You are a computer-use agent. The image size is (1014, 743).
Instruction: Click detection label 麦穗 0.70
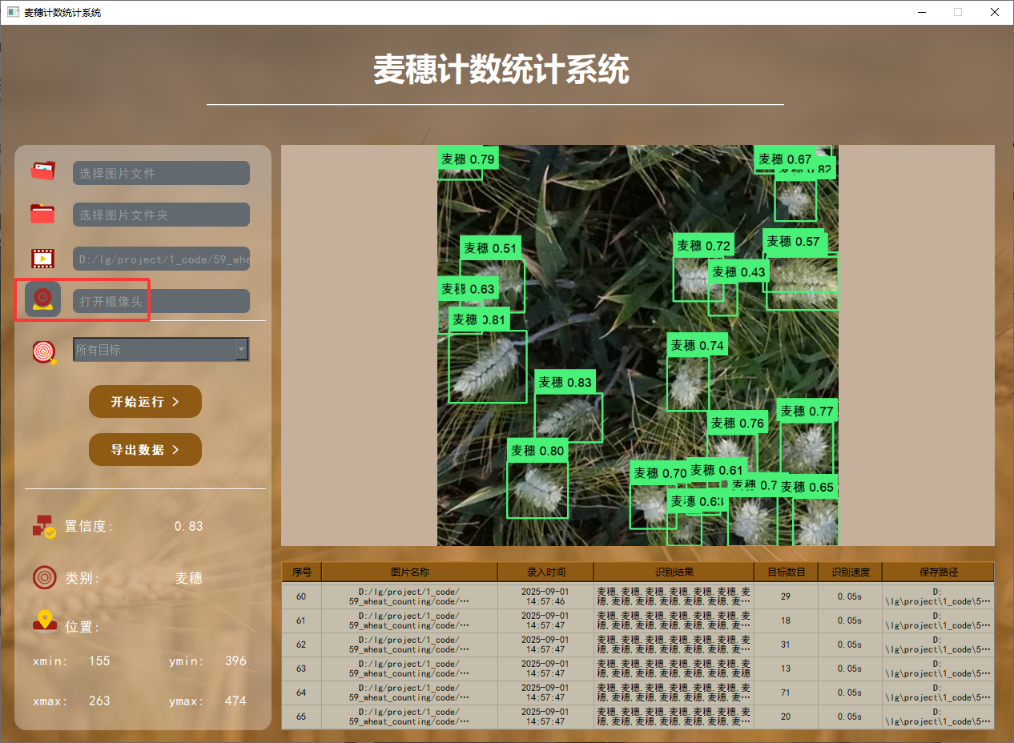click(660, 472)
